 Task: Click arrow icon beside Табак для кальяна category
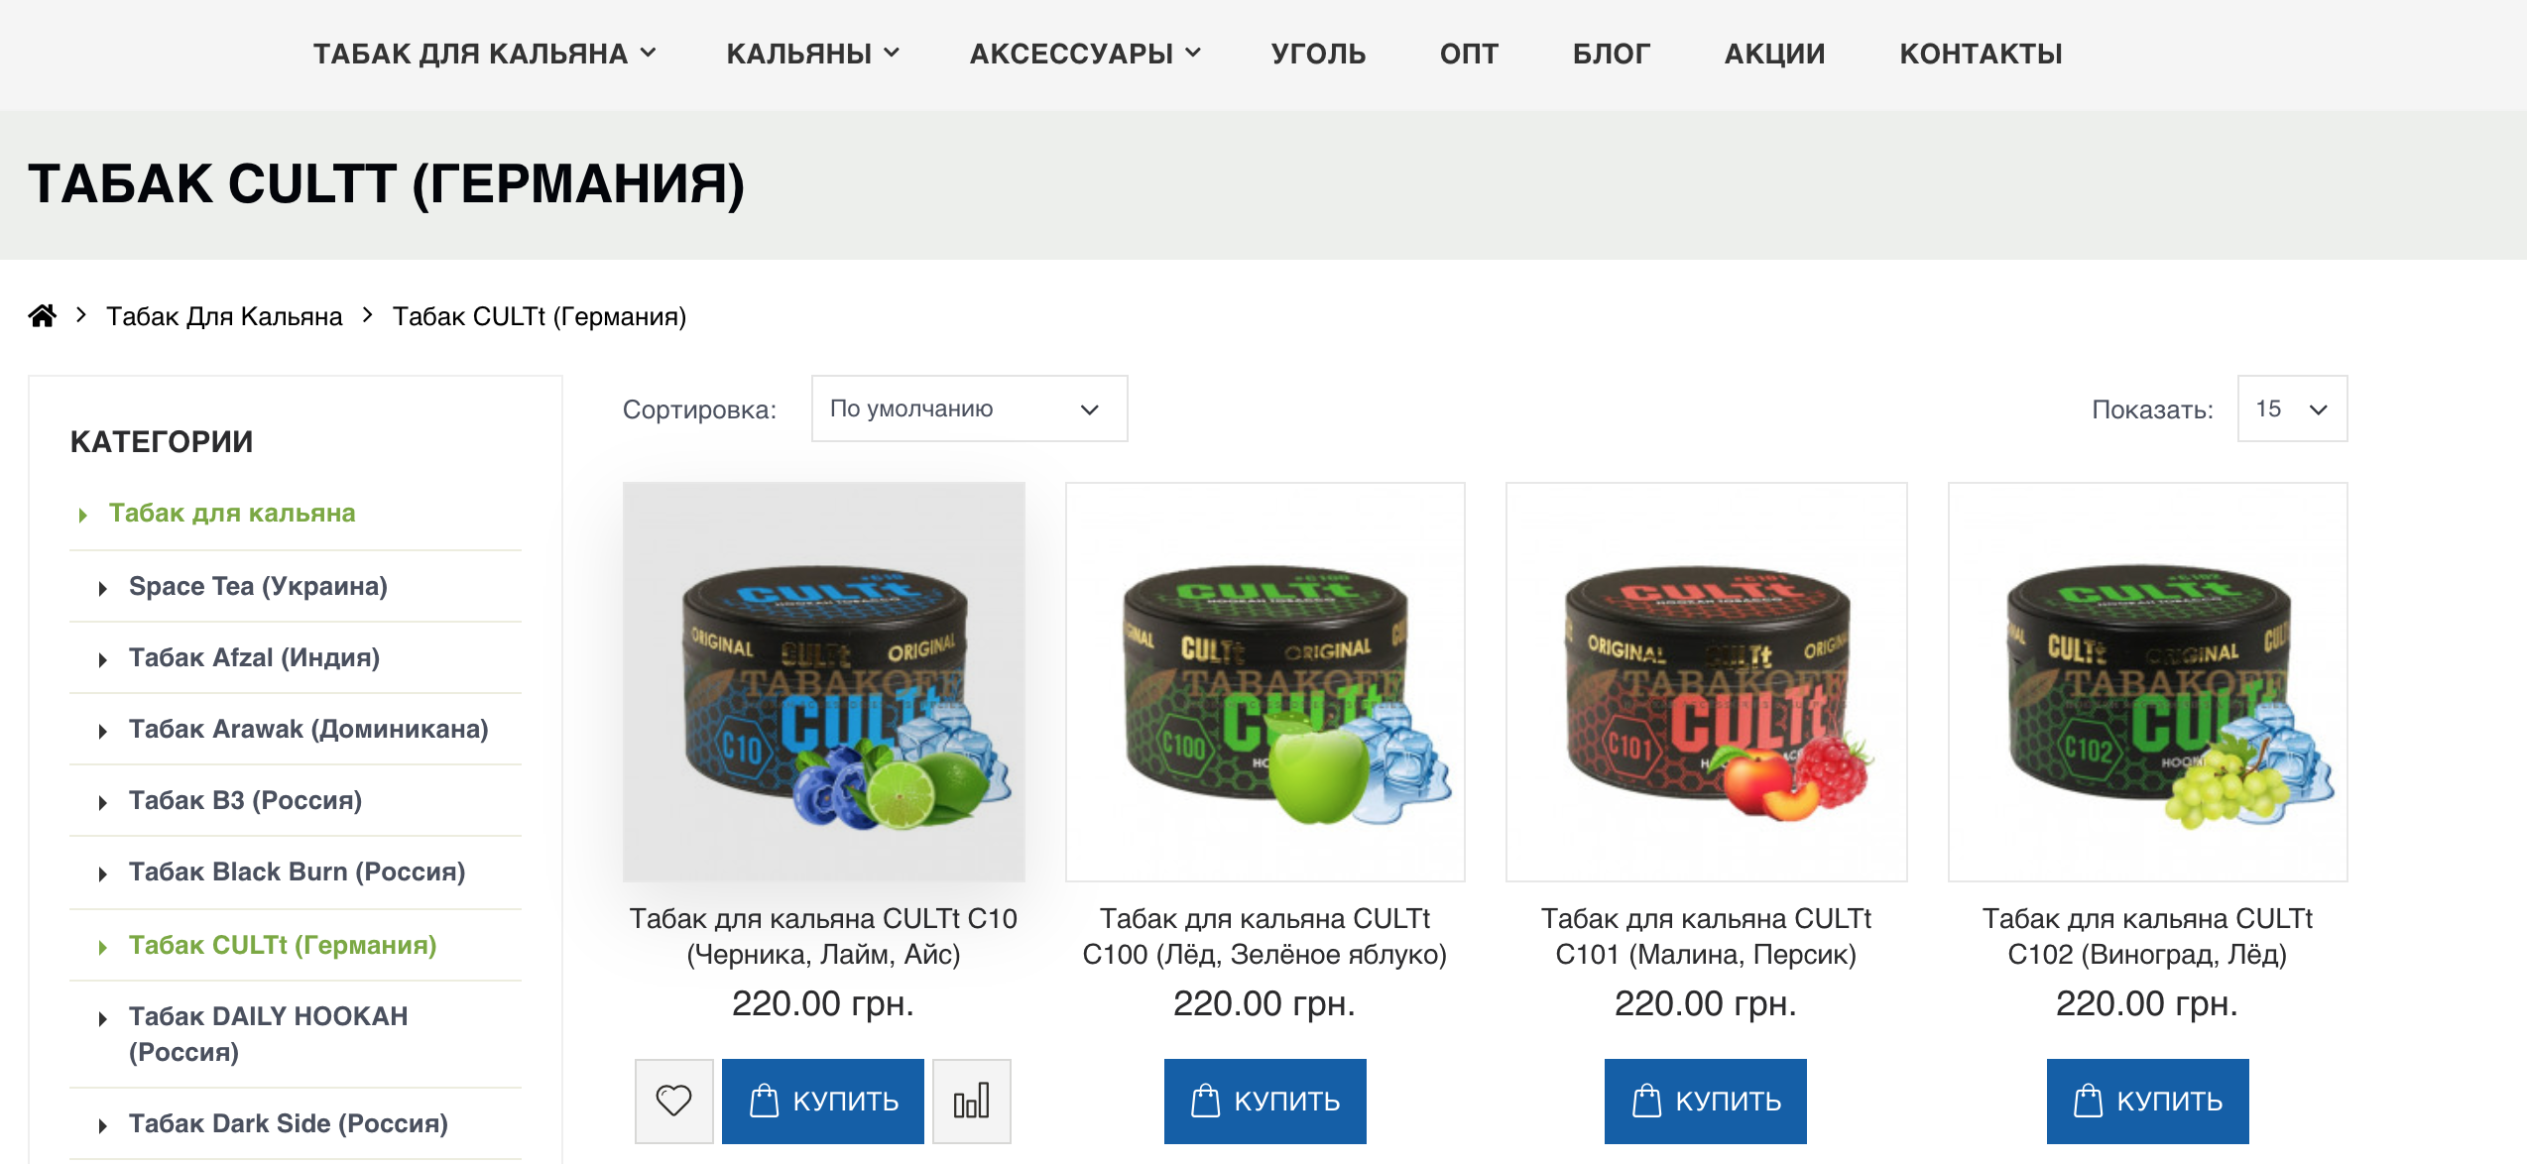coord(83,515)
